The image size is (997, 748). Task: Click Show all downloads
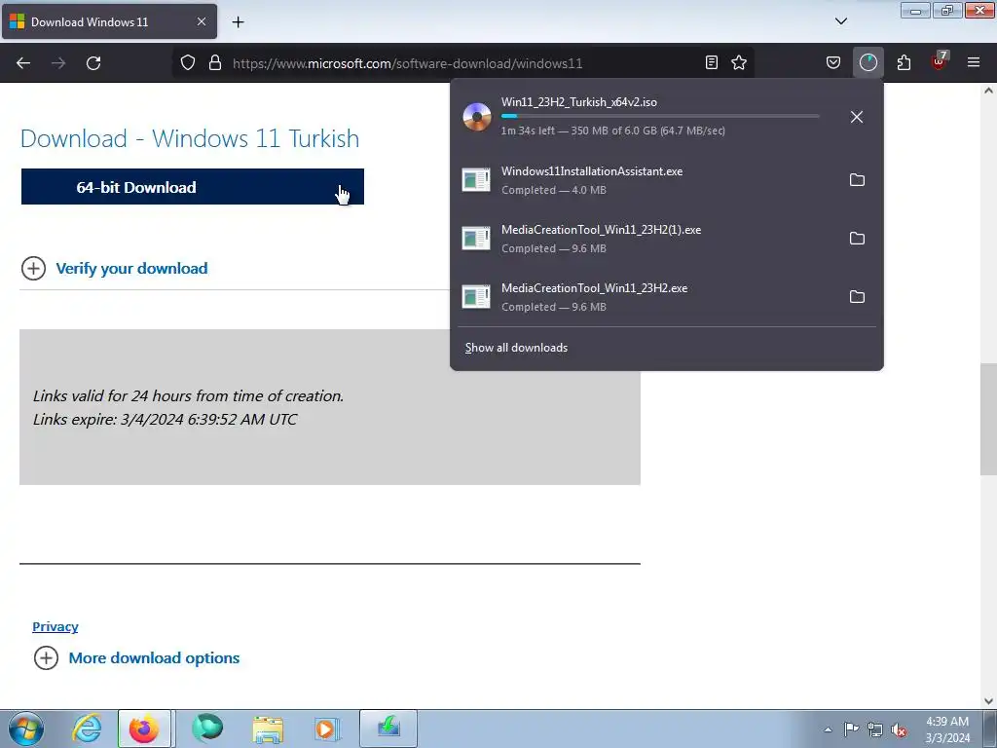[516, 348]
